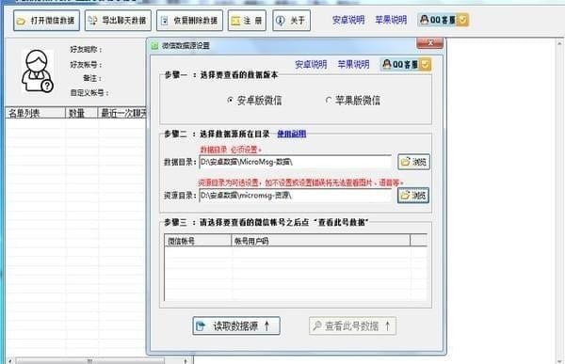Click 微信帐号 column header in account table
This screenshot has height=364, width=565.
[198, 241]
